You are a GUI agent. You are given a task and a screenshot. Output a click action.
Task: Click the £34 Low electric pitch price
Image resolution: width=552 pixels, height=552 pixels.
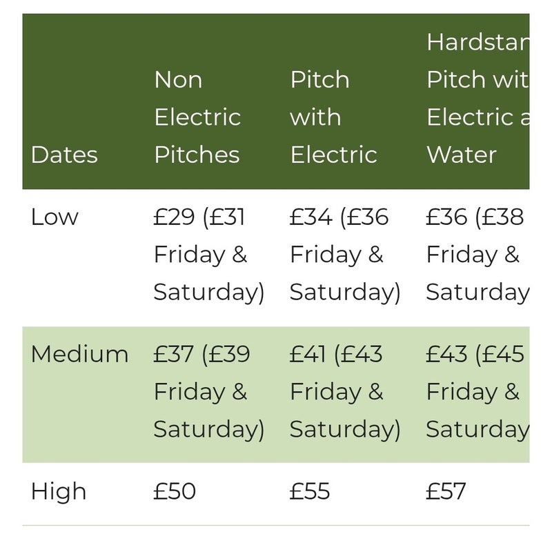(310, 217)
